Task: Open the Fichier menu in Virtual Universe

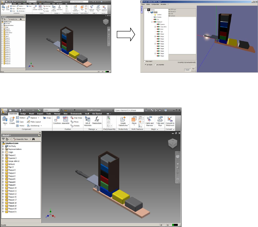Action: (143, 4)
